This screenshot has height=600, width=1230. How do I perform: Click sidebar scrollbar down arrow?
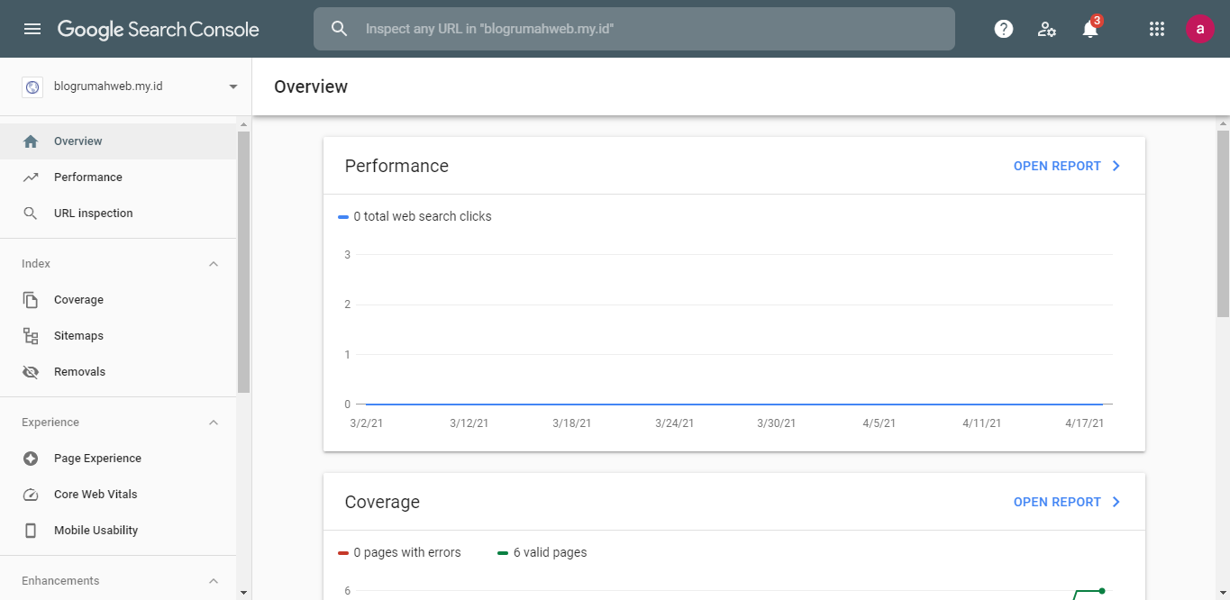pyautogui.click(x=243, y=592)
